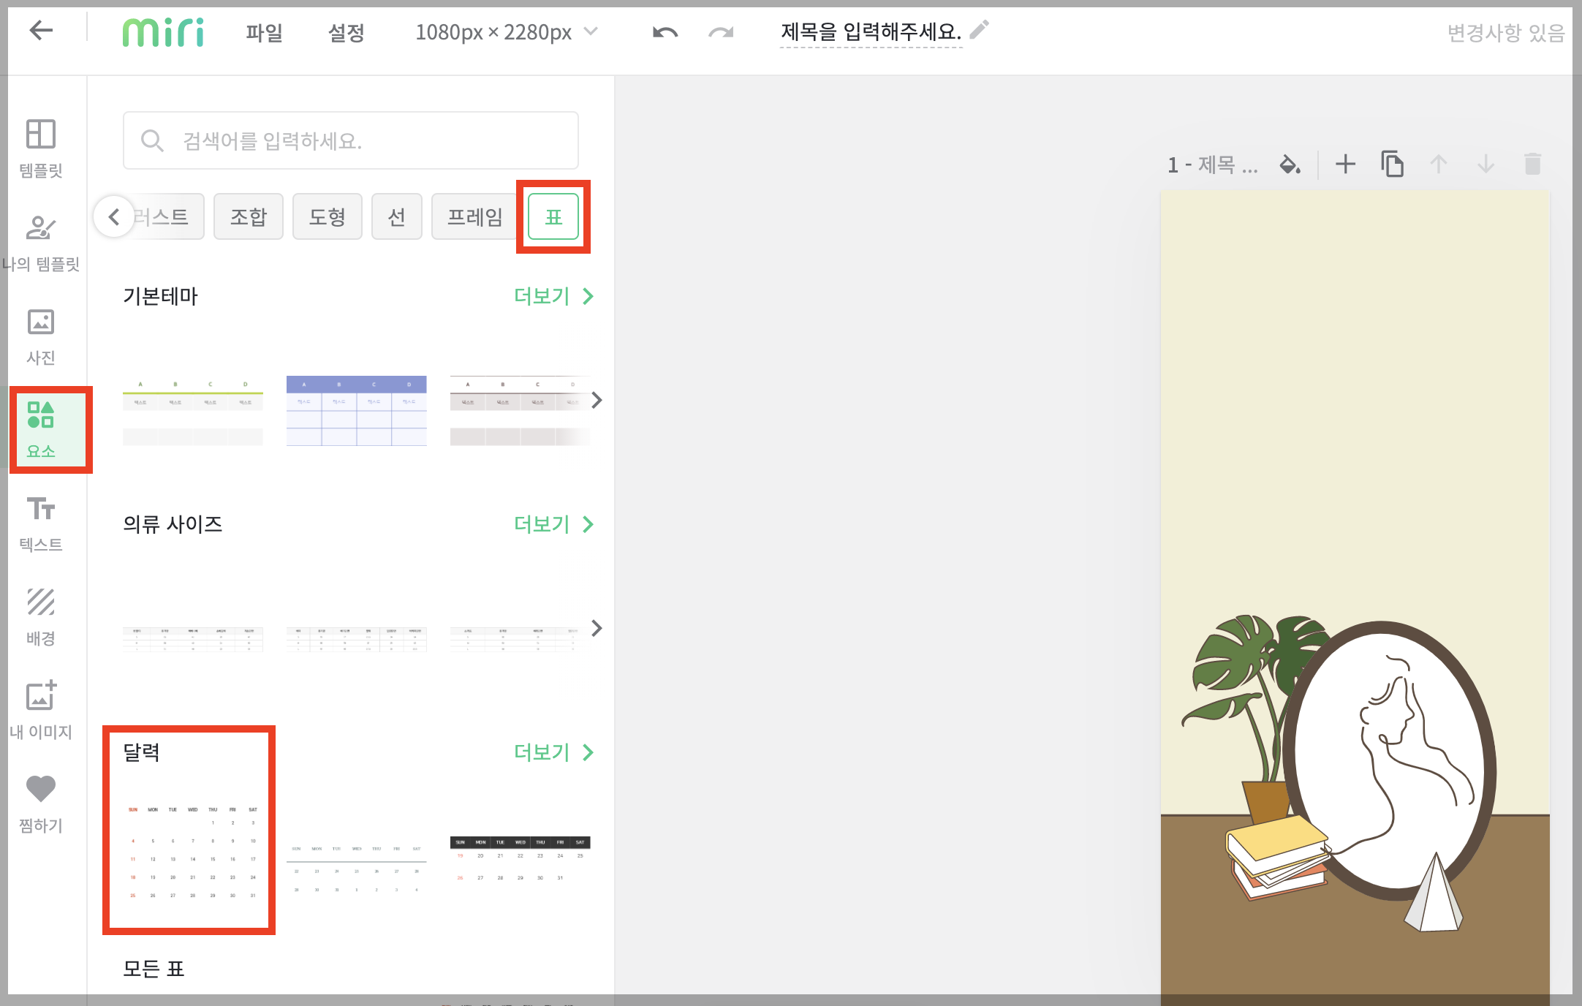Open the 템플릿 templates sidebar panel

point(41,148)
